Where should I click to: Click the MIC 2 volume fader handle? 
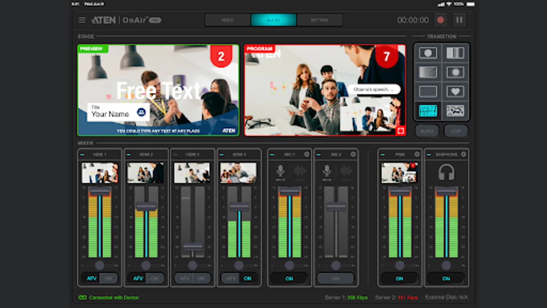click(x=336, y=206)
